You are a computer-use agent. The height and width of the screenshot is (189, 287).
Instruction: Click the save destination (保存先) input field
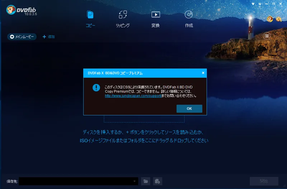pyautogui.click(x=79, y=181)
